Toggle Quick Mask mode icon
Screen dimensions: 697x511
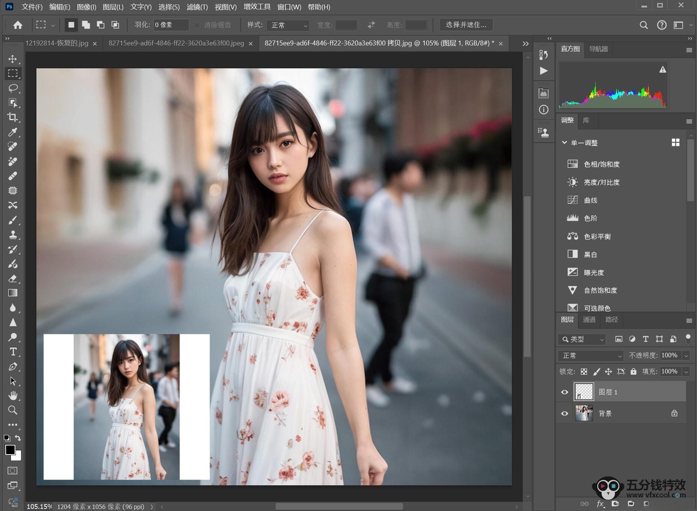[13, 471]
